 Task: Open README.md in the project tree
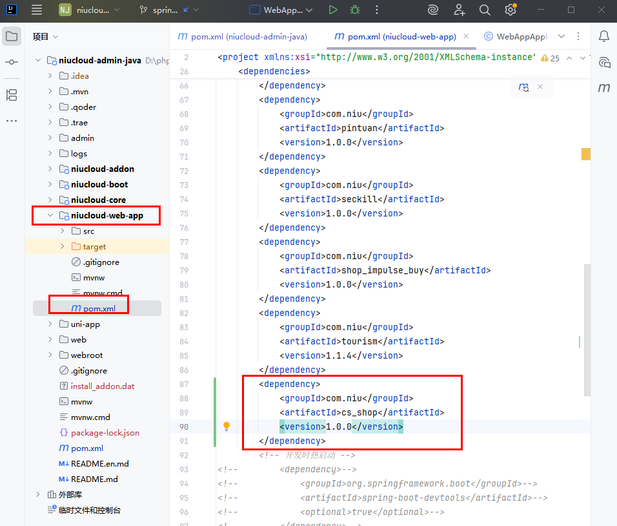click(x=94, y=479)
